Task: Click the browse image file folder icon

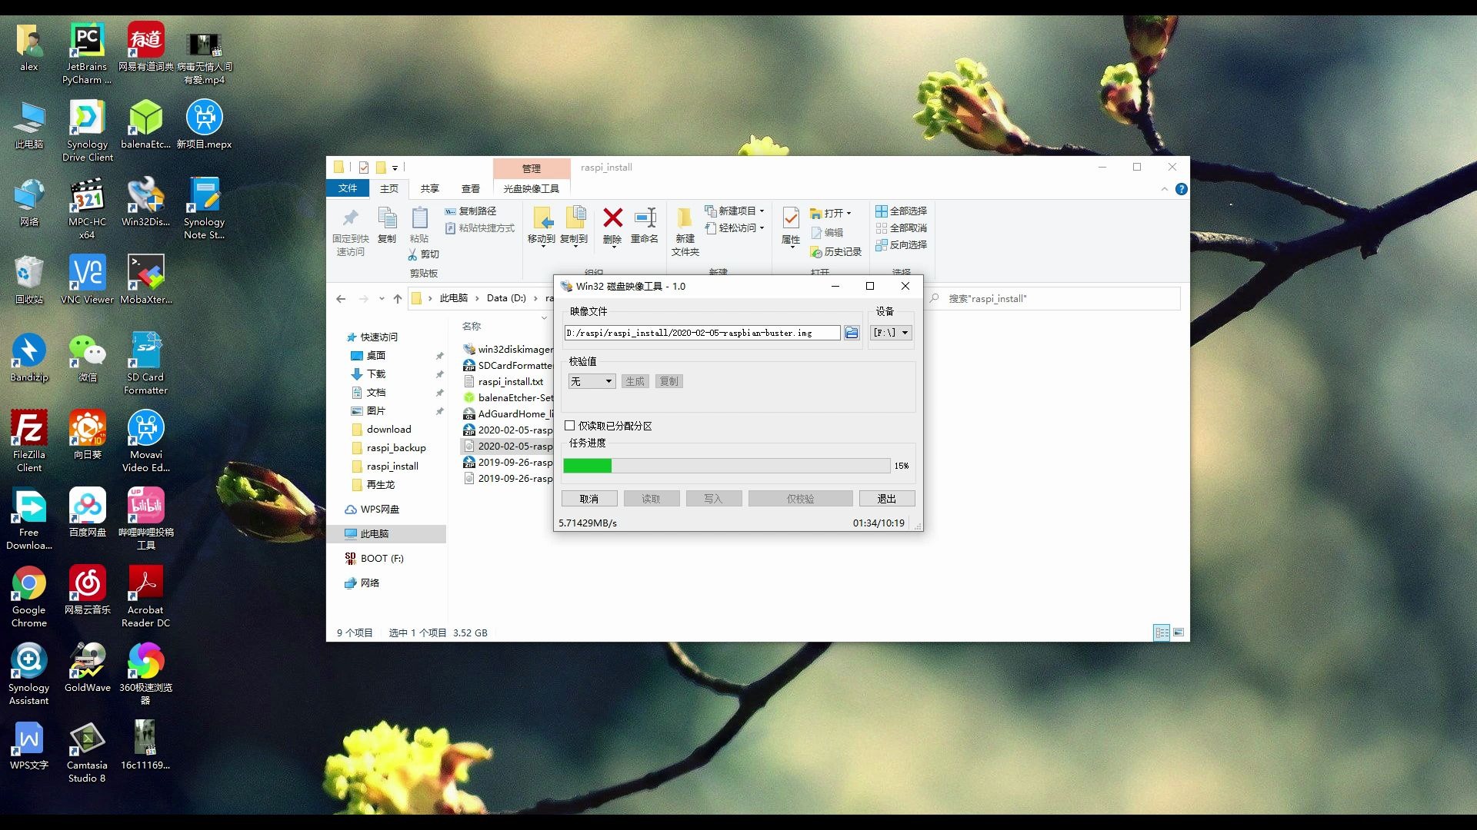Action: click(851, 333)
